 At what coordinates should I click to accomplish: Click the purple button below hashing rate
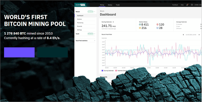pyautogui.click(x=19, y=52)
